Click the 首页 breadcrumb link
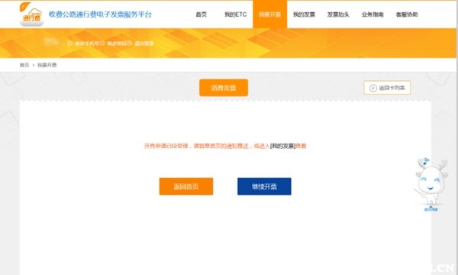The image size is (458, 275). point(24,65)
